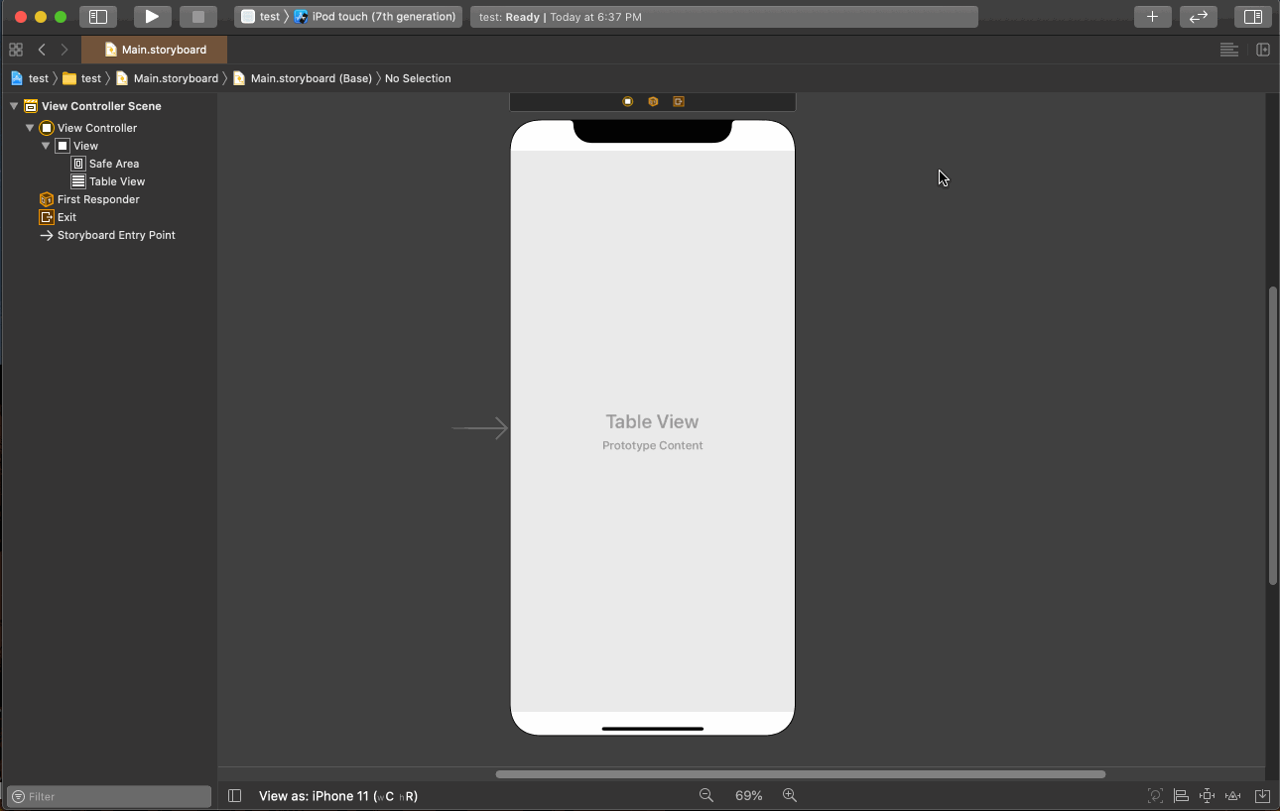Open the 69% zoom level menu
Image resolution: width=1280 pixels, height=811 pixels.
749,796
